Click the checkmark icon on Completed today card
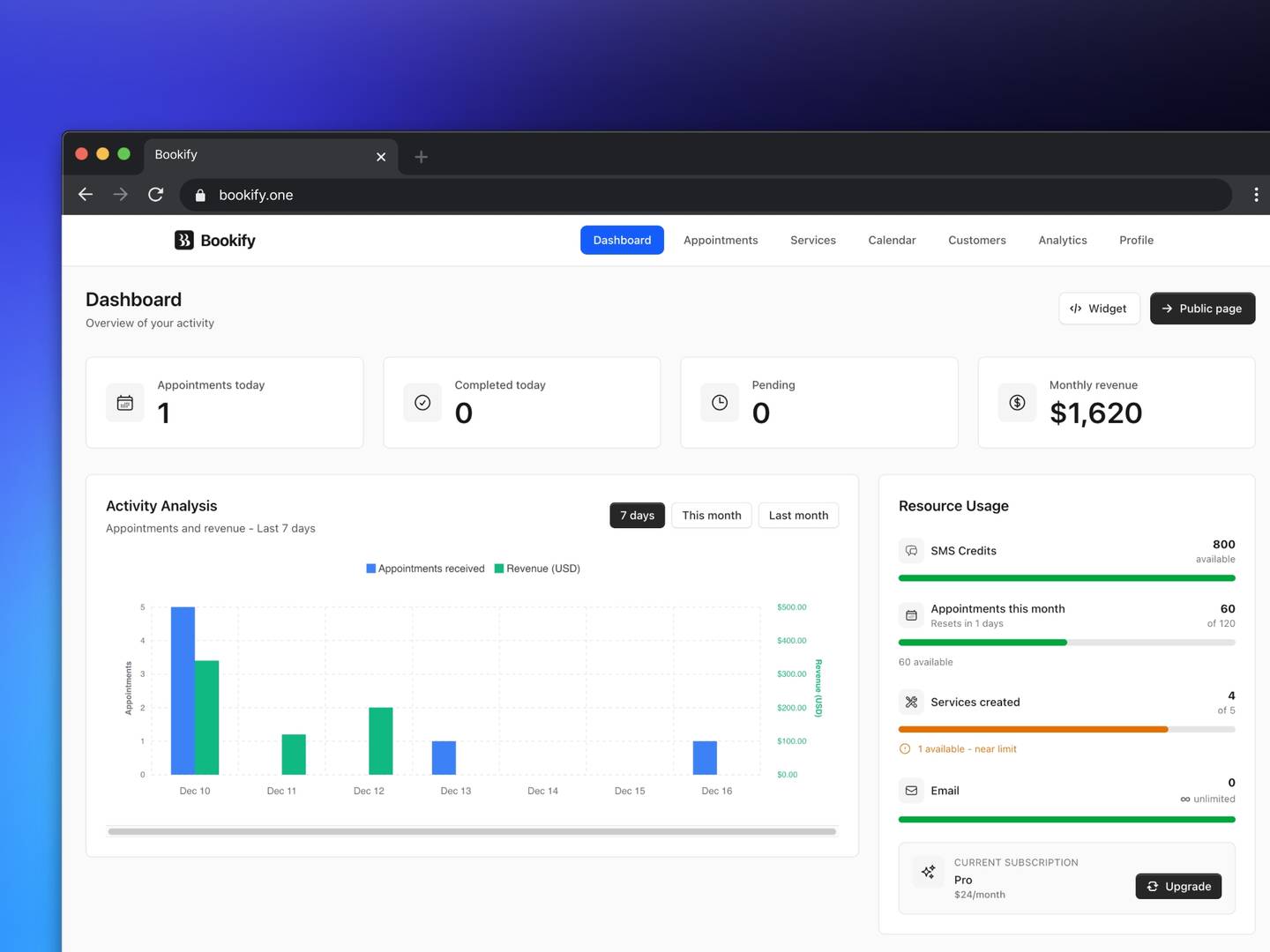This screenshot has width=1270, height=952. (x=422, y=402)
